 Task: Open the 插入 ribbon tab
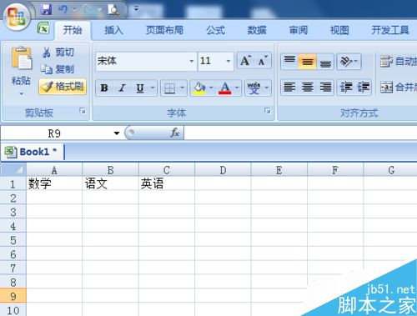113,30
